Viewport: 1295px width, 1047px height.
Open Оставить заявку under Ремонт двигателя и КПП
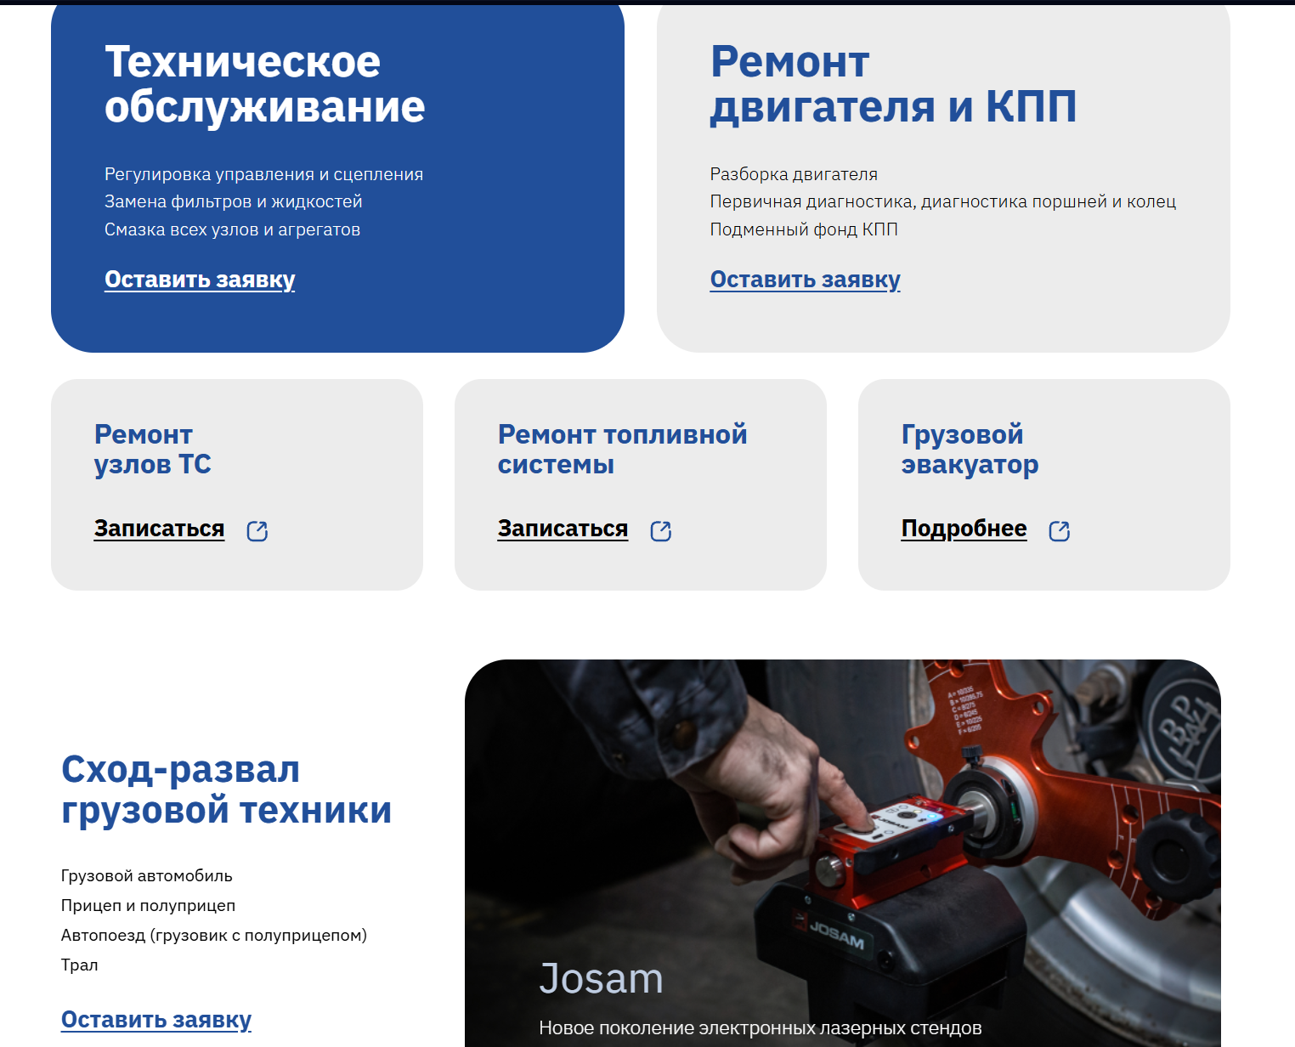click(x=805, y=280)
